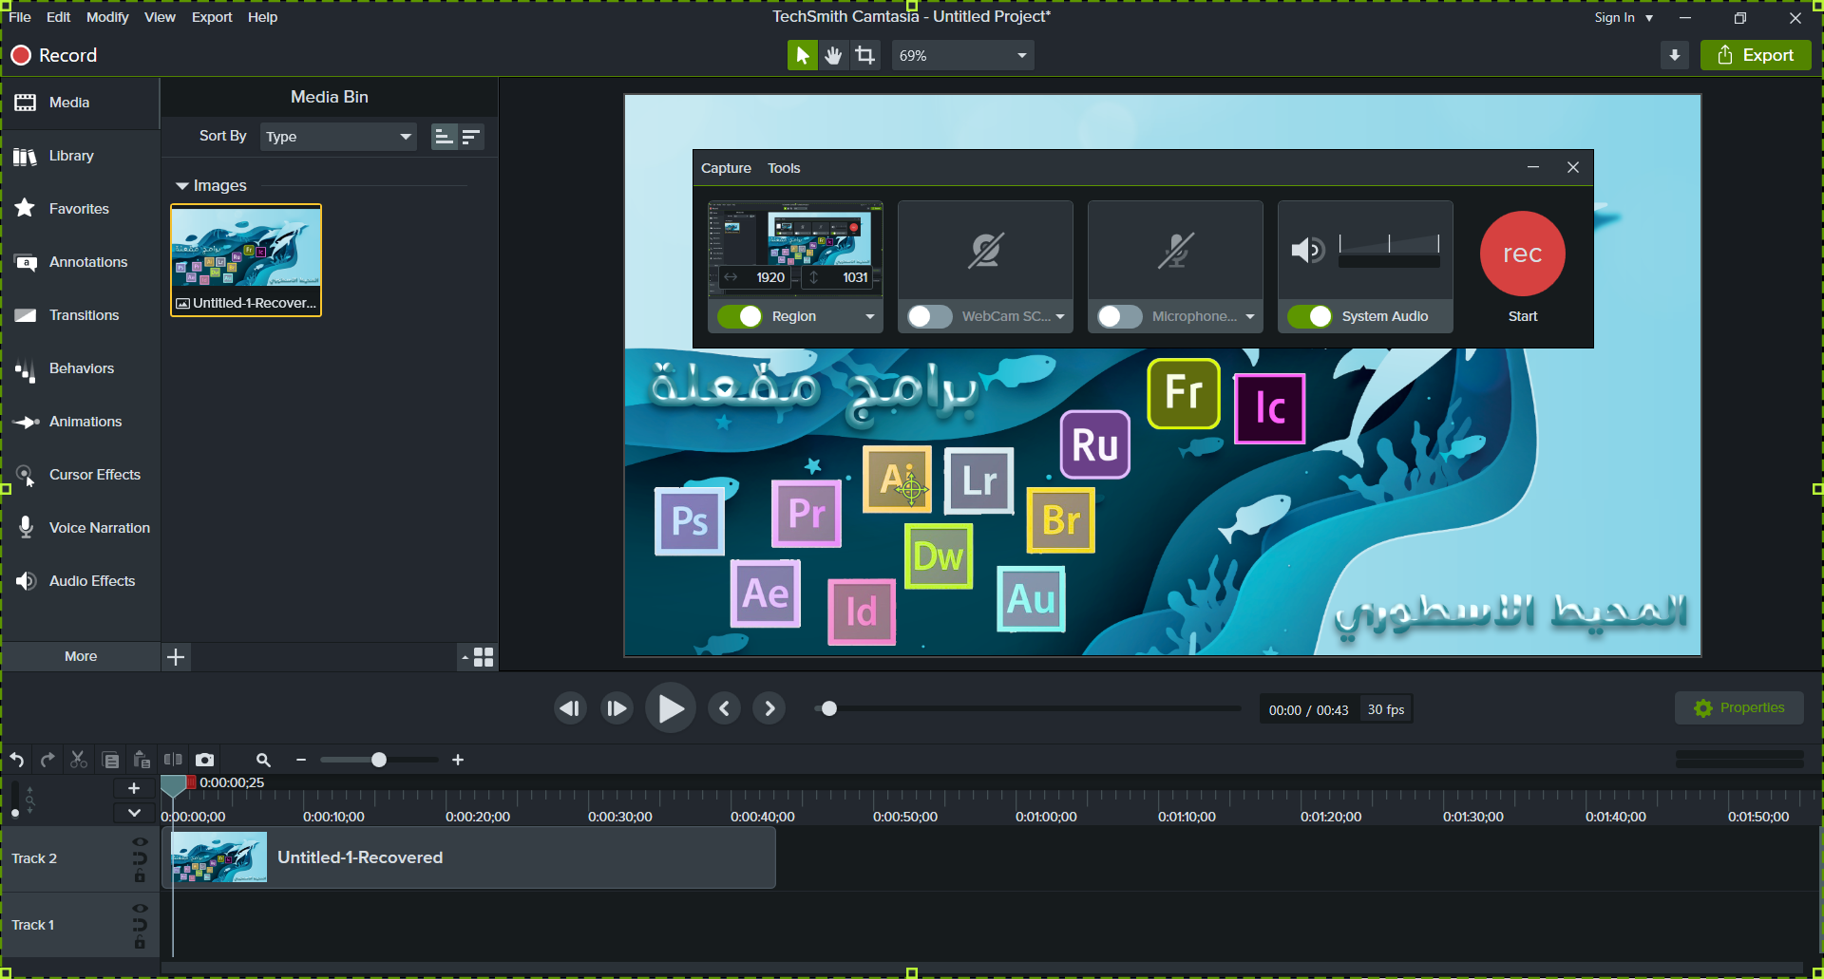Select the Crop tool

pyautogui.click(x=864, y=55)
